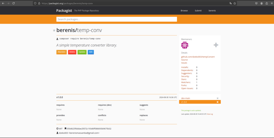Viewport: 274px width, 138px height.
Task: Bookmark this page with the star icon
Action: coord(235,3)
